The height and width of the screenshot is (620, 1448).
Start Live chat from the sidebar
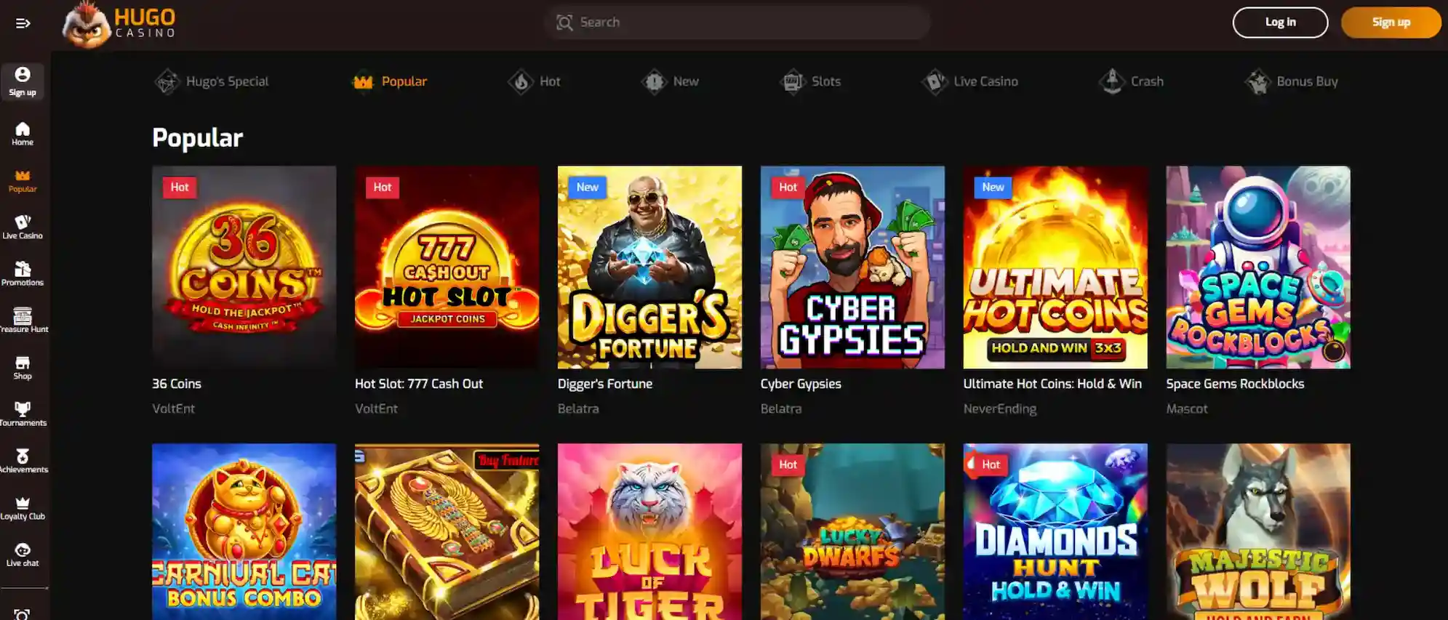click(23, 555)
